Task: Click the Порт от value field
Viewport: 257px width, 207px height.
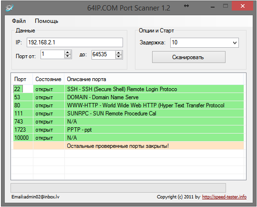Action: pos(52,54)
